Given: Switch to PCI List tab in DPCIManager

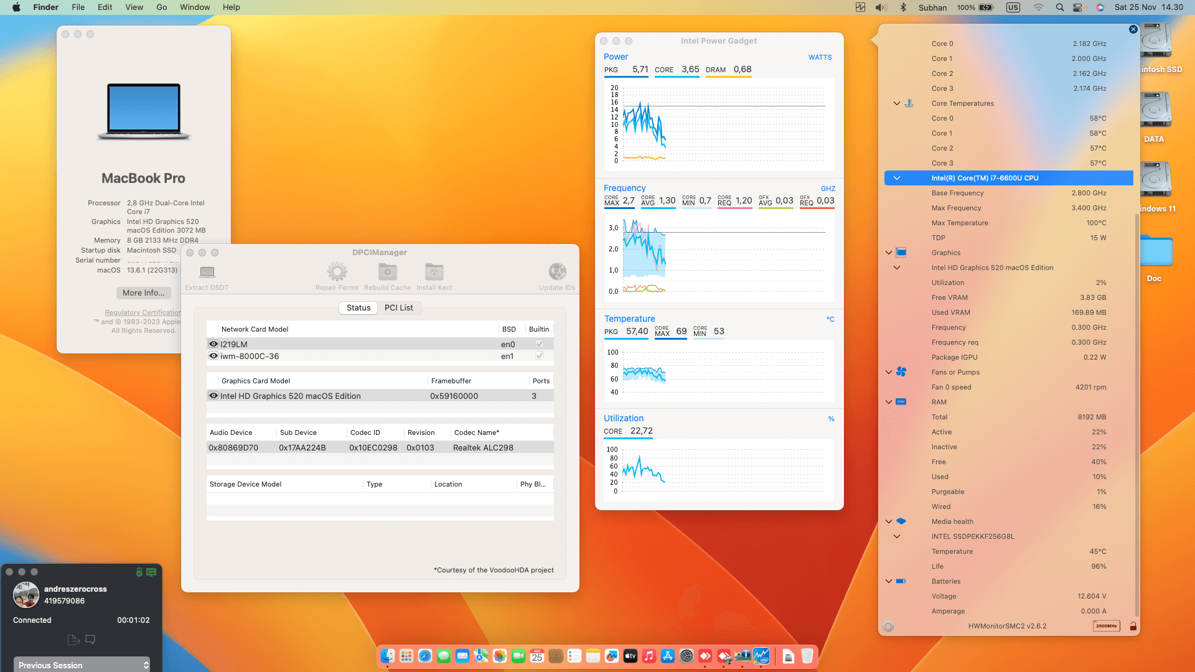Looking at the screenshot, I should (x=398, y=307).
